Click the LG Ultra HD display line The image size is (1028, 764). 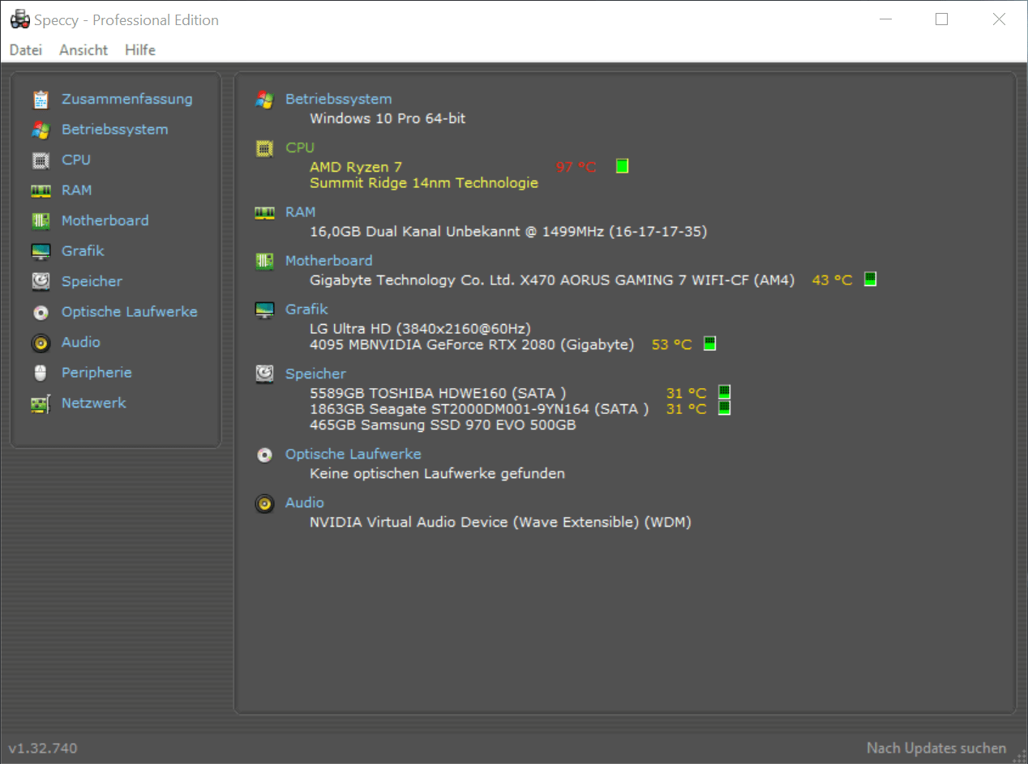tap(420, 329)
